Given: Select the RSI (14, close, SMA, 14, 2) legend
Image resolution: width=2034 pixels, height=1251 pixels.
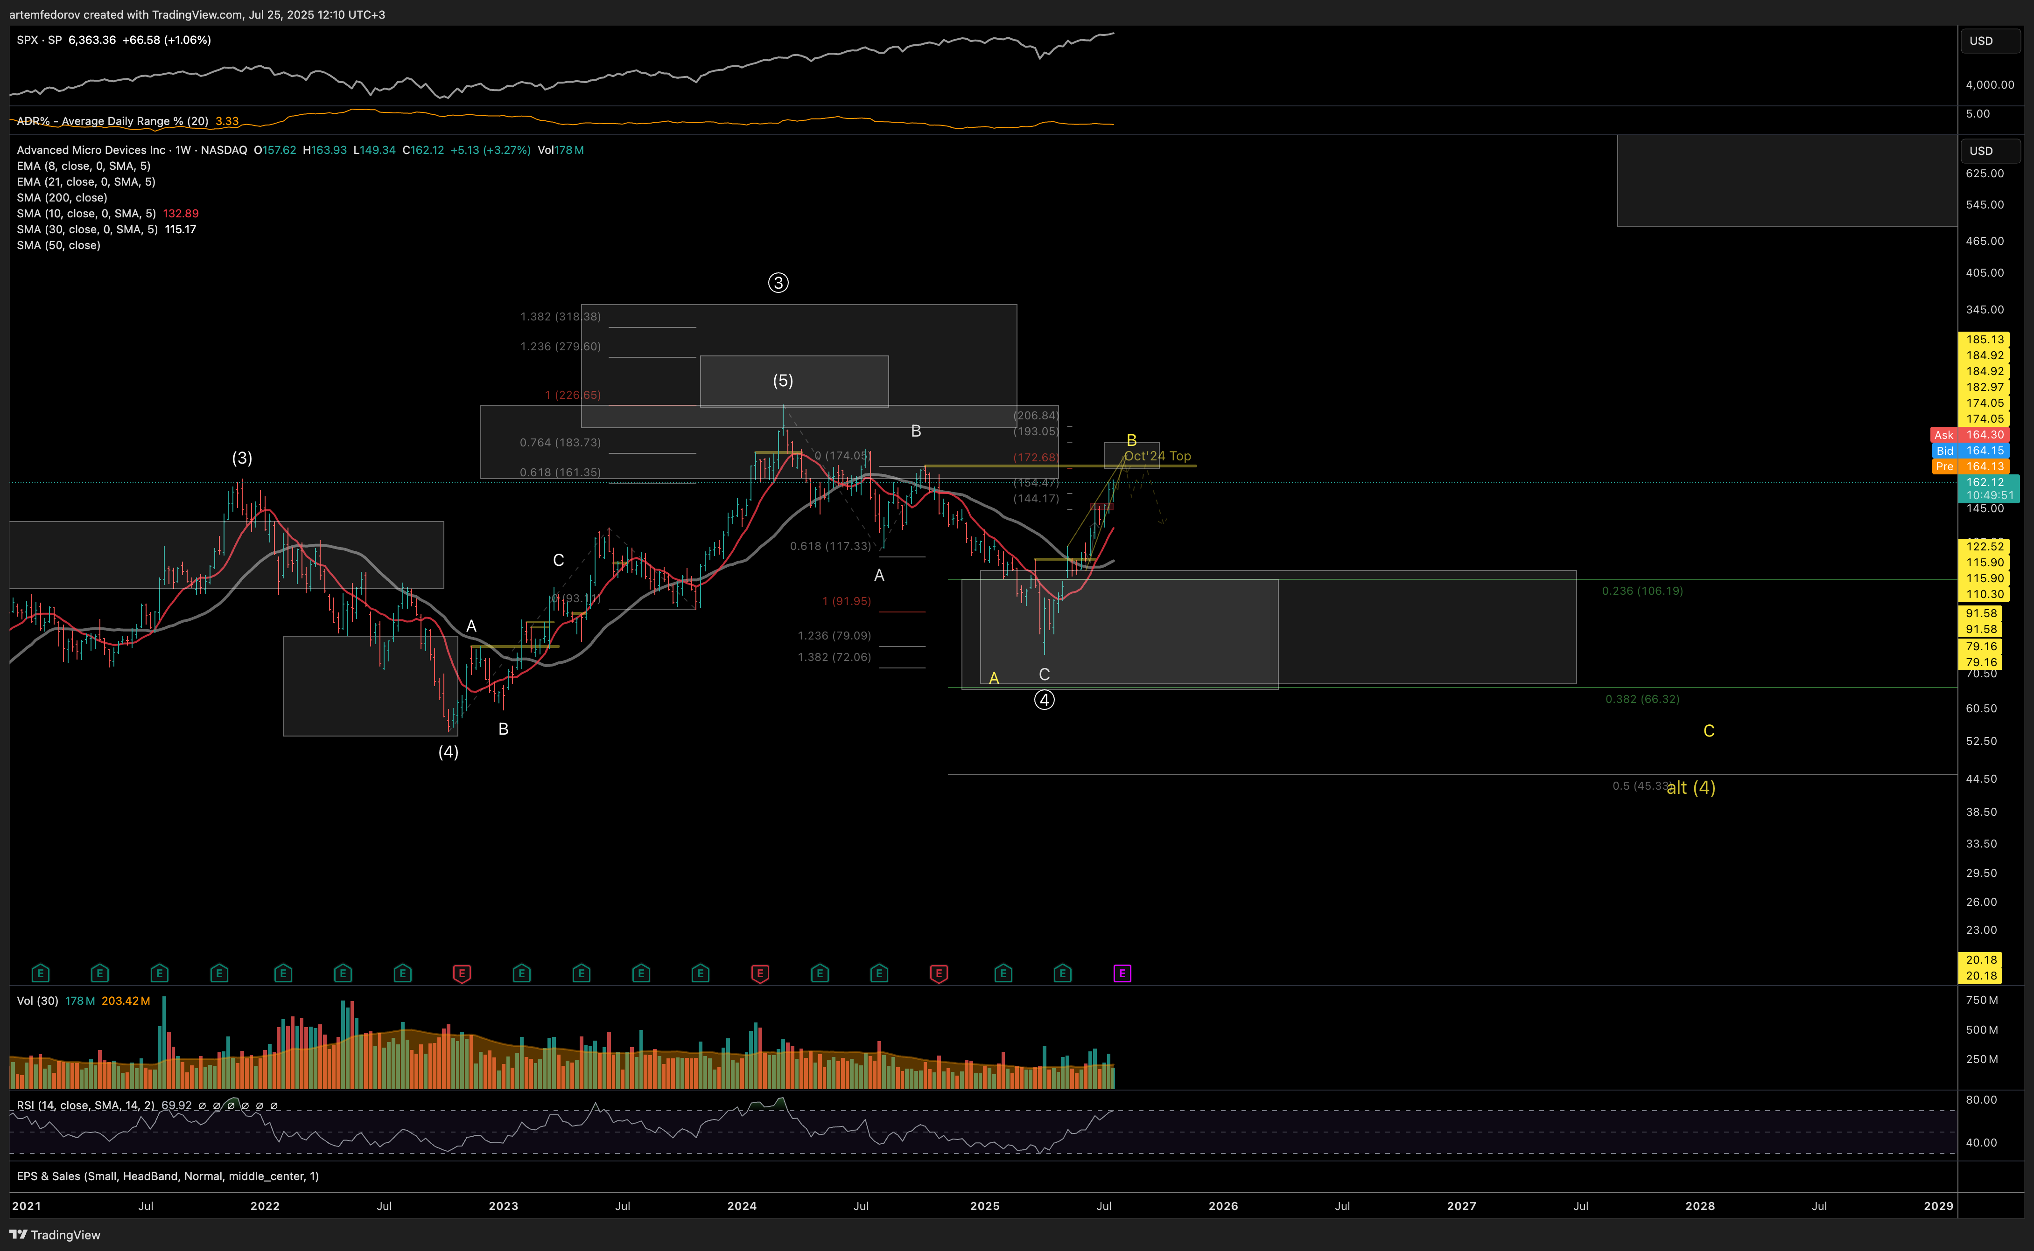Looking at the screenshot, I should pyautogui.click(x=85, y=1105).
